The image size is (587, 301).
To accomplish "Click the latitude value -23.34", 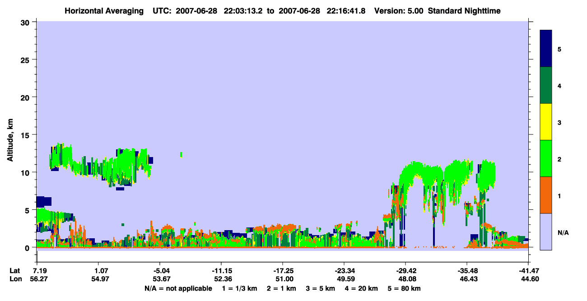I will click(346, 271).
